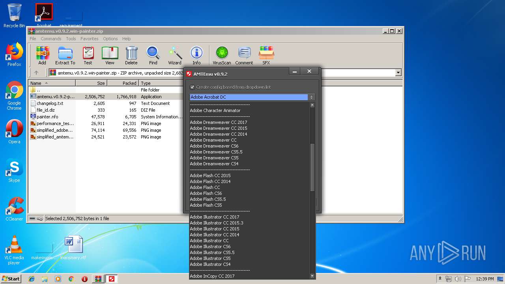Click the Add toolbar icon in WinRAR
This screenshot has width=505, height=284.
42,55
